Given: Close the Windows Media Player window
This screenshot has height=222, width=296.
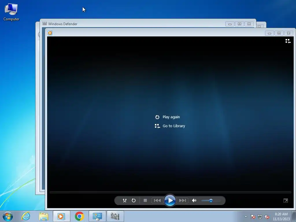Looking at the screenshot, I should coord(288,33).
